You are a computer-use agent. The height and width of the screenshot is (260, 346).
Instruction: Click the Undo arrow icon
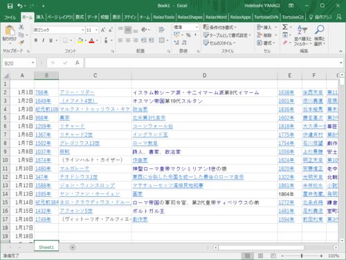click(x=20, y=6)
